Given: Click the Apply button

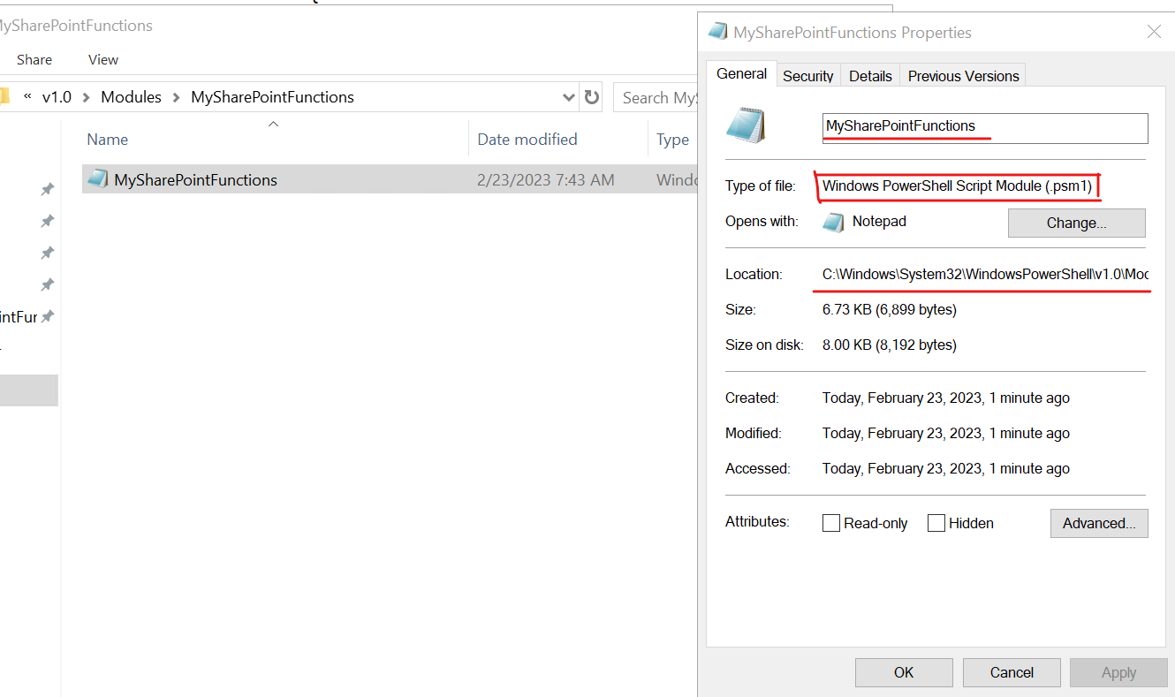Looking at the screenshot, I should [x=1118, y=672].
